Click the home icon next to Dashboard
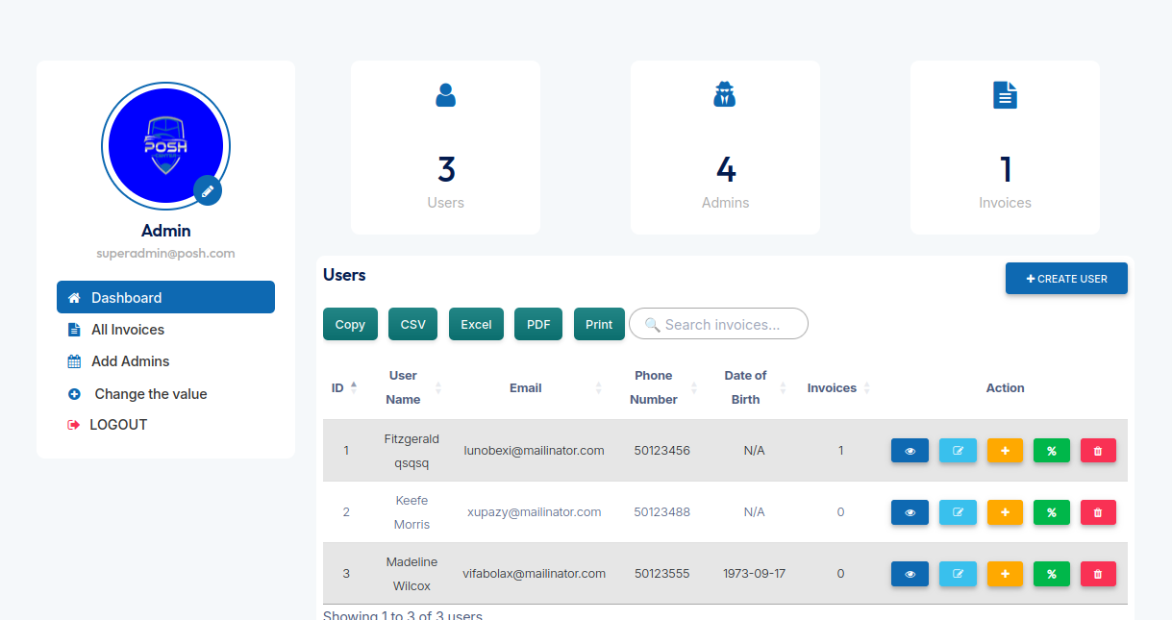Image resolution: width=1172 pixels, height=620 pixels. click(x=74, y=297)
